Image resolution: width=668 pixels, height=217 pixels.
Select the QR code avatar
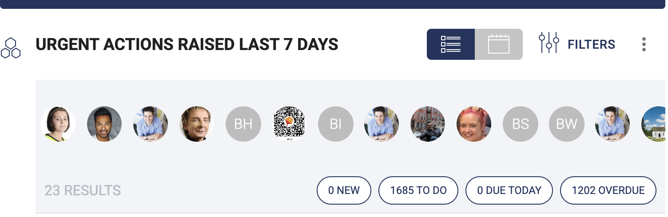(x=290, y=124)
